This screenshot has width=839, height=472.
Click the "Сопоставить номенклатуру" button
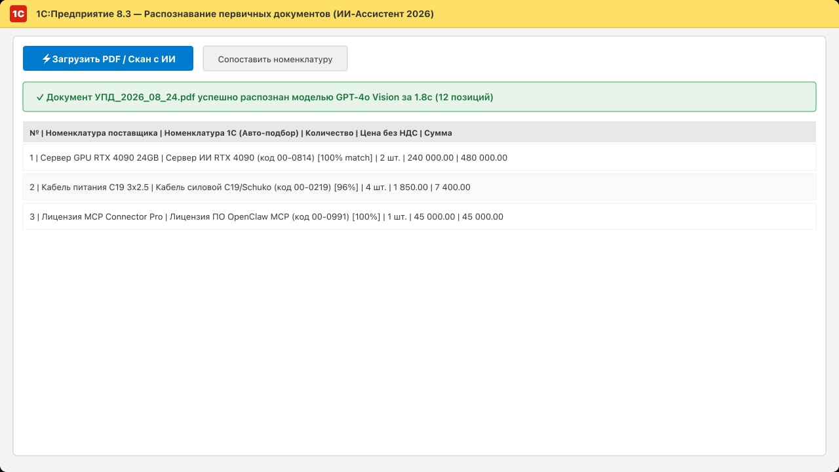point(275,58)
